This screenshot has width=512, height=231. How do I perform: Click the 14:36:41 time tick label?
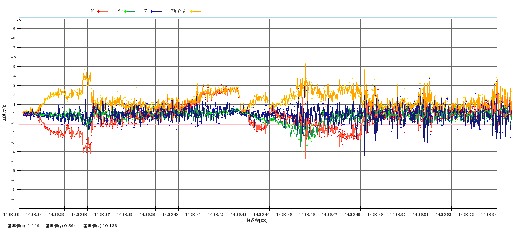click(193, 215)
